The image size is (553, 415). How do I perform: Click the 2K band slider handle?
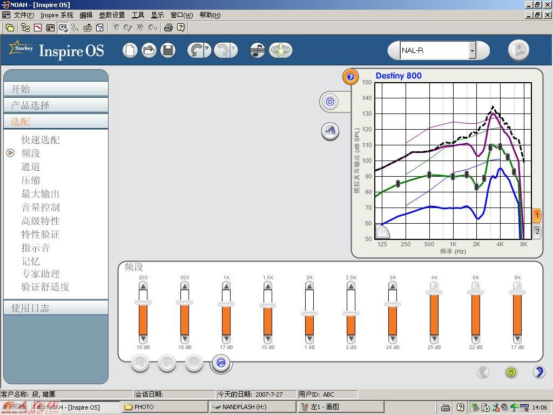point(309,313)
